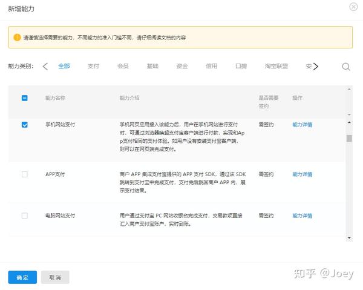Click the 能力名称 column header

coord(55,98)
